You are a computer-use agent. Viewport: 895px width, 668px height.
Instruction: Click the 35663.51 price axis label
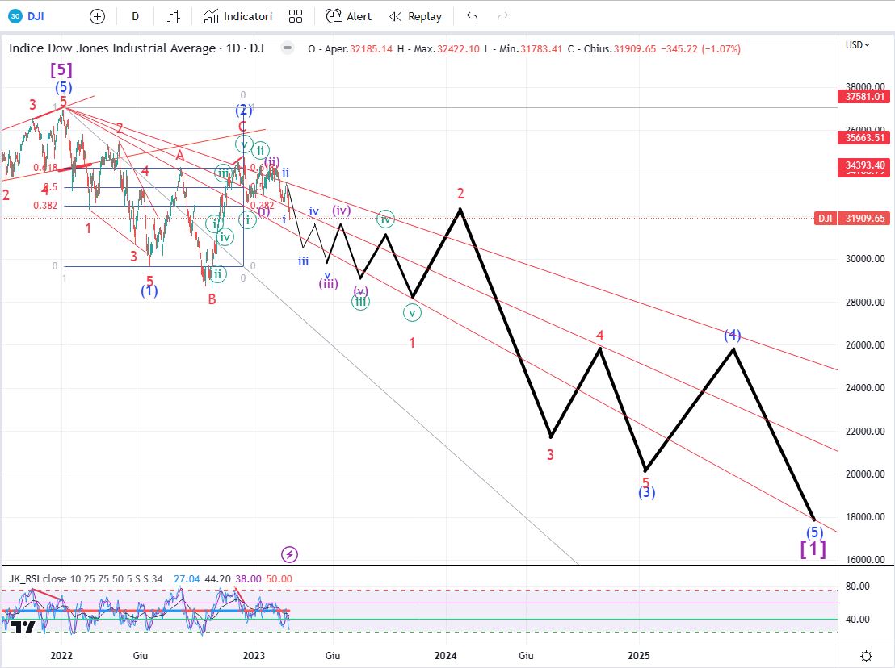click(x=865, y=137)
